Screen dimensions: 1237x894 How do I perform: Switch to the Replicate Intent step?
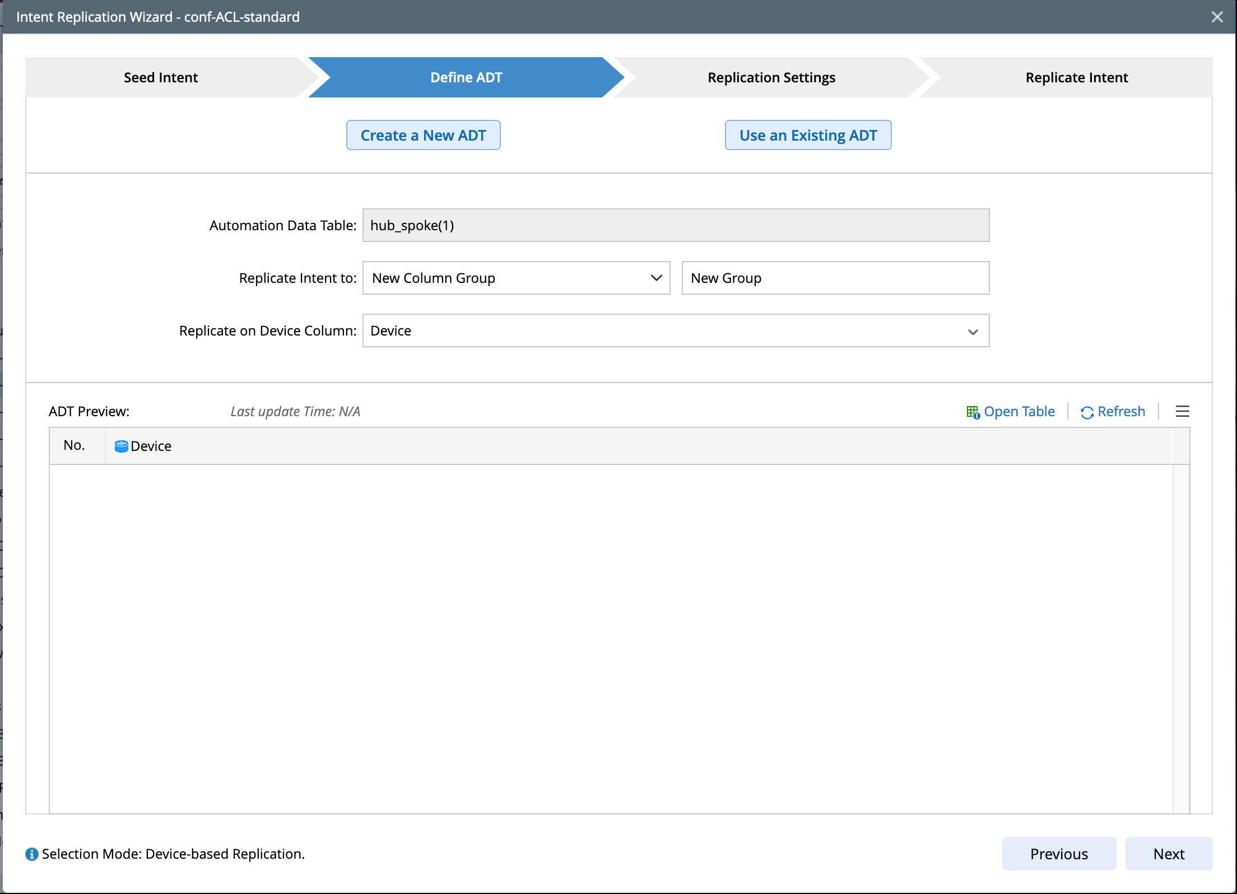point(1076,77)
